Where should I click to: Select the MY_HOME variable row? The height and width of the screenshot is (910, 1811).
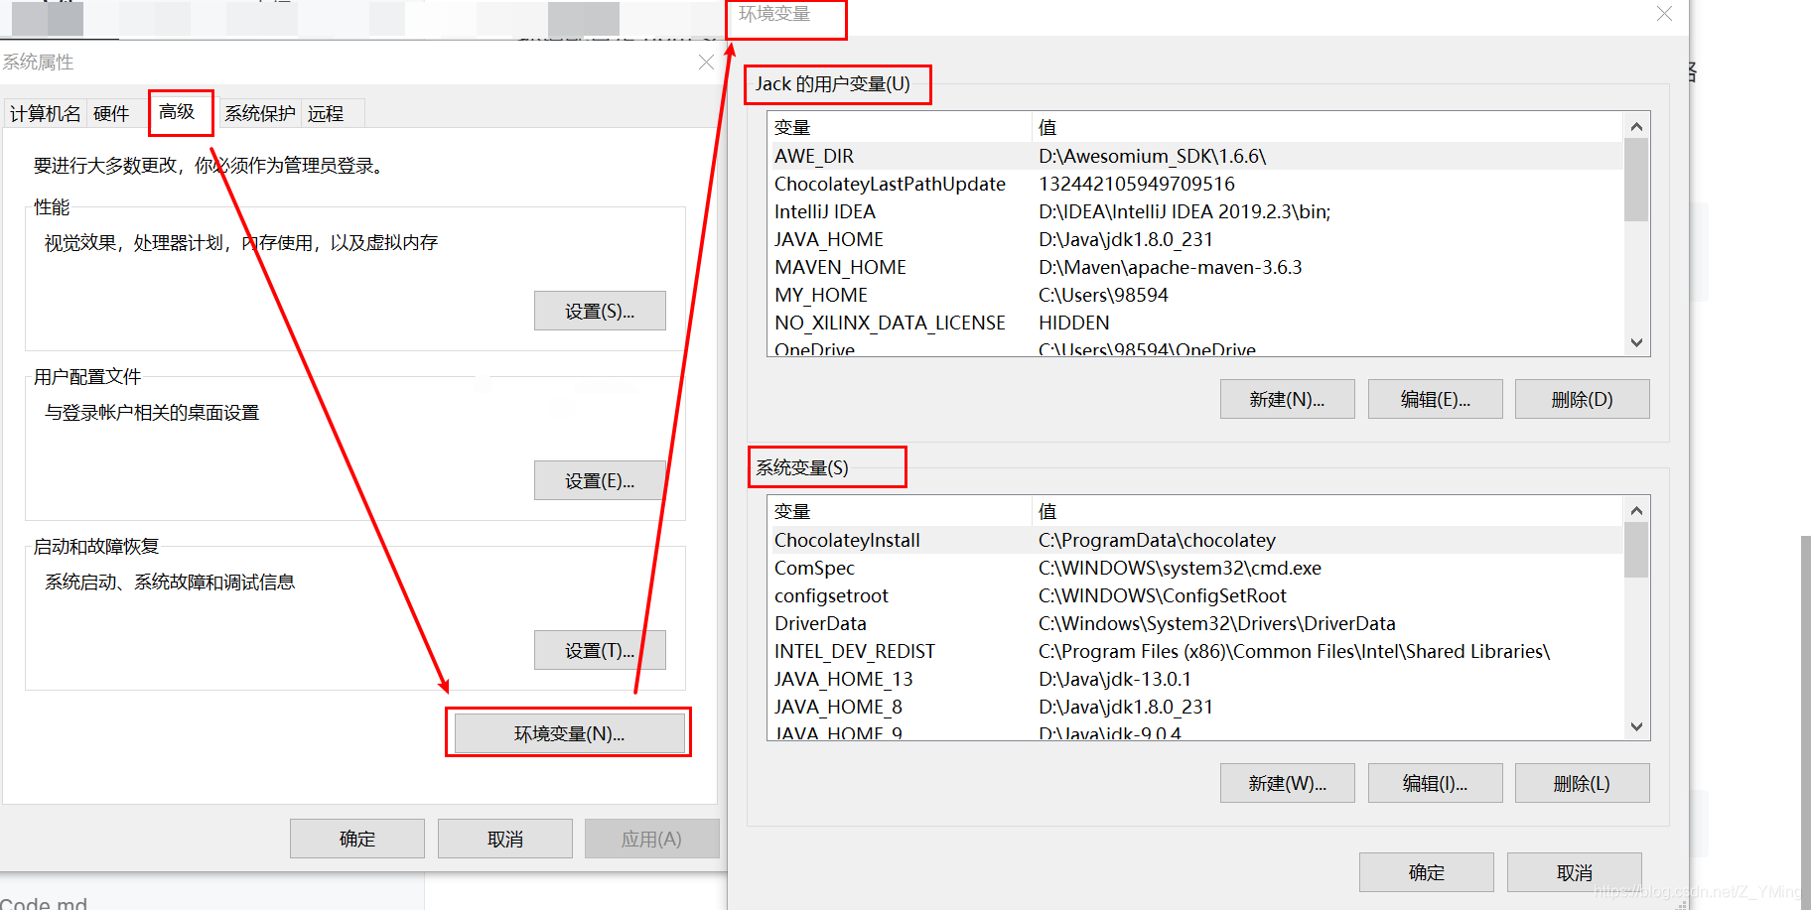click(1196, 295)
